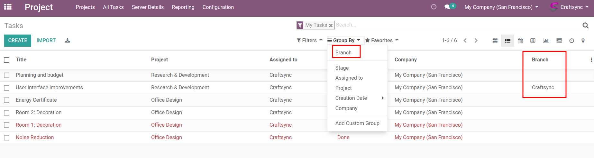Open the Reporting menu
This screenshot has width=594, height=158.
click(183, 7)
